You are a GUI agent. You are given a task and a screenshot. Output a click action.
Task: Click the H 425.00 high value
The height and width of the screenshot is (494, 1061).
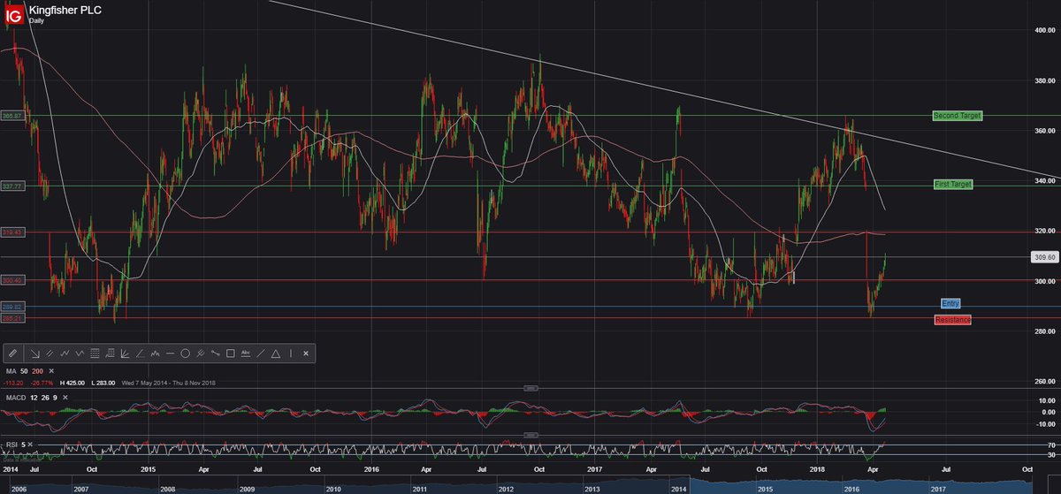(73, 384)
